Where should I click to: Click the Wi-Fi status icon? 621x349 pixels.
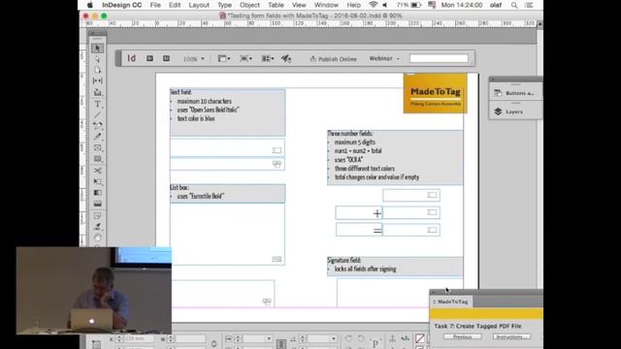pos(373,5)
